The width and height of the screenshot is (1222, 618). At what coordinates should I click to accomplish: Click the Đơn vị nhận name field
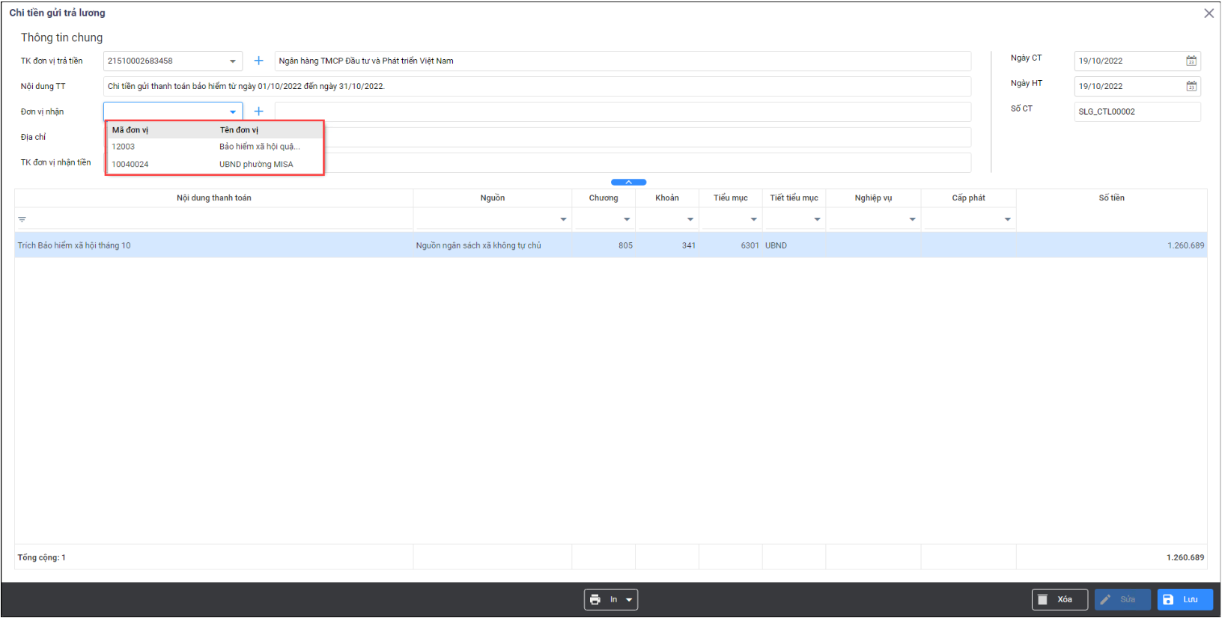point(623,111)
